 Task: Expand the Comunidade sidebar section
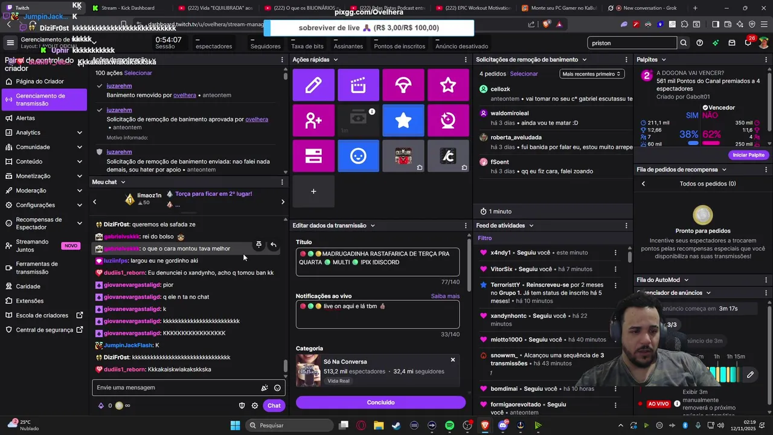click(x=80, y=147)
